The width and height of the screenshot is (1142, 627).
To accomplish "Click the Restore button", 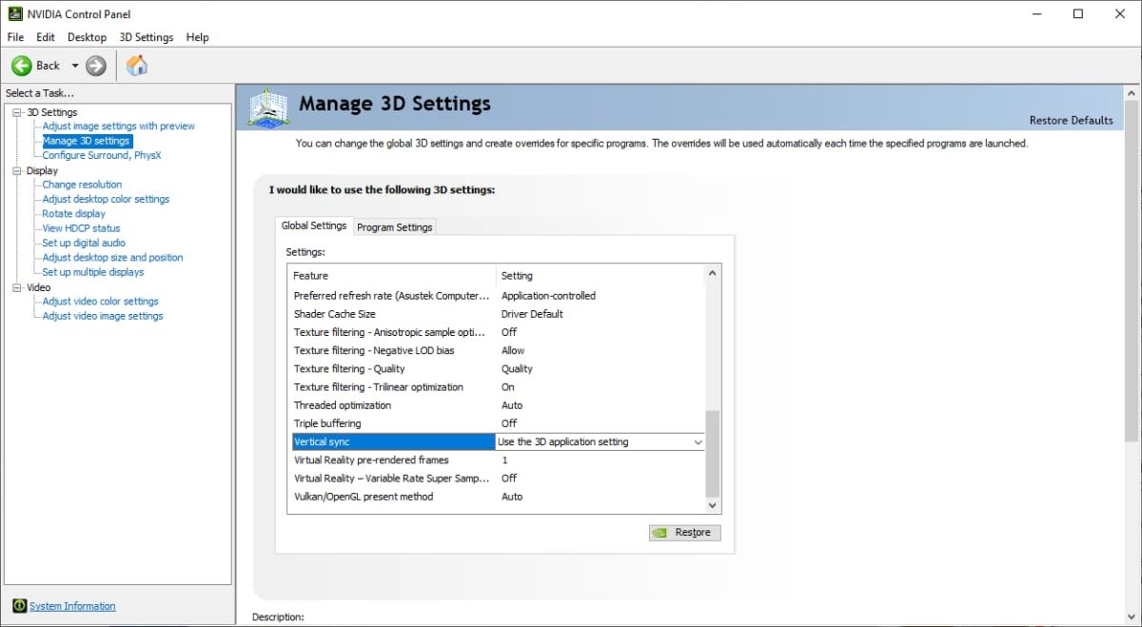I will click(x=683, y=533).
